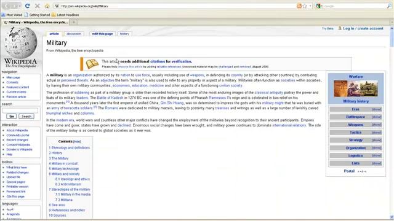
Task: Open the history tab
Action: (x=124, y=34)
